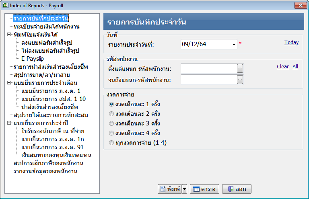Open the report date dropdown 09/12/64

click(233, 44)
